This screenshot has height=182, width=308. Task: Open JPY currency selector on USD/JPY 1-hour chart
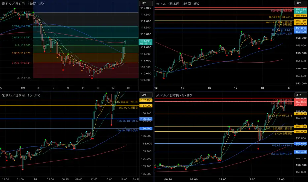301,3
